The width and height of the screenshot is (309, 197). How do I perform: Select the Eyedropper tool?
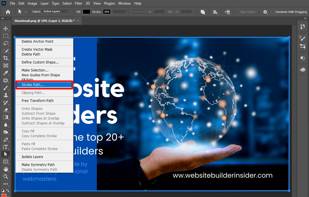coord(5,73)
